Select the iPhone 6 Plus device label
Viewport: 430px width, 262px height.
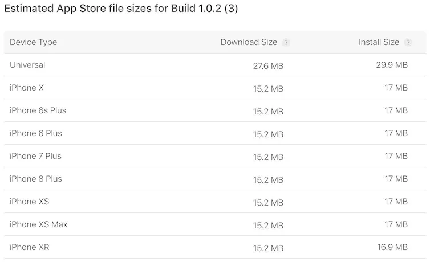click(x=36, y=133)
